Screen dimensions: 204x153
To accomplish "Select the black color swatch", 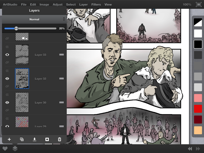I will (x=198, y=44).
